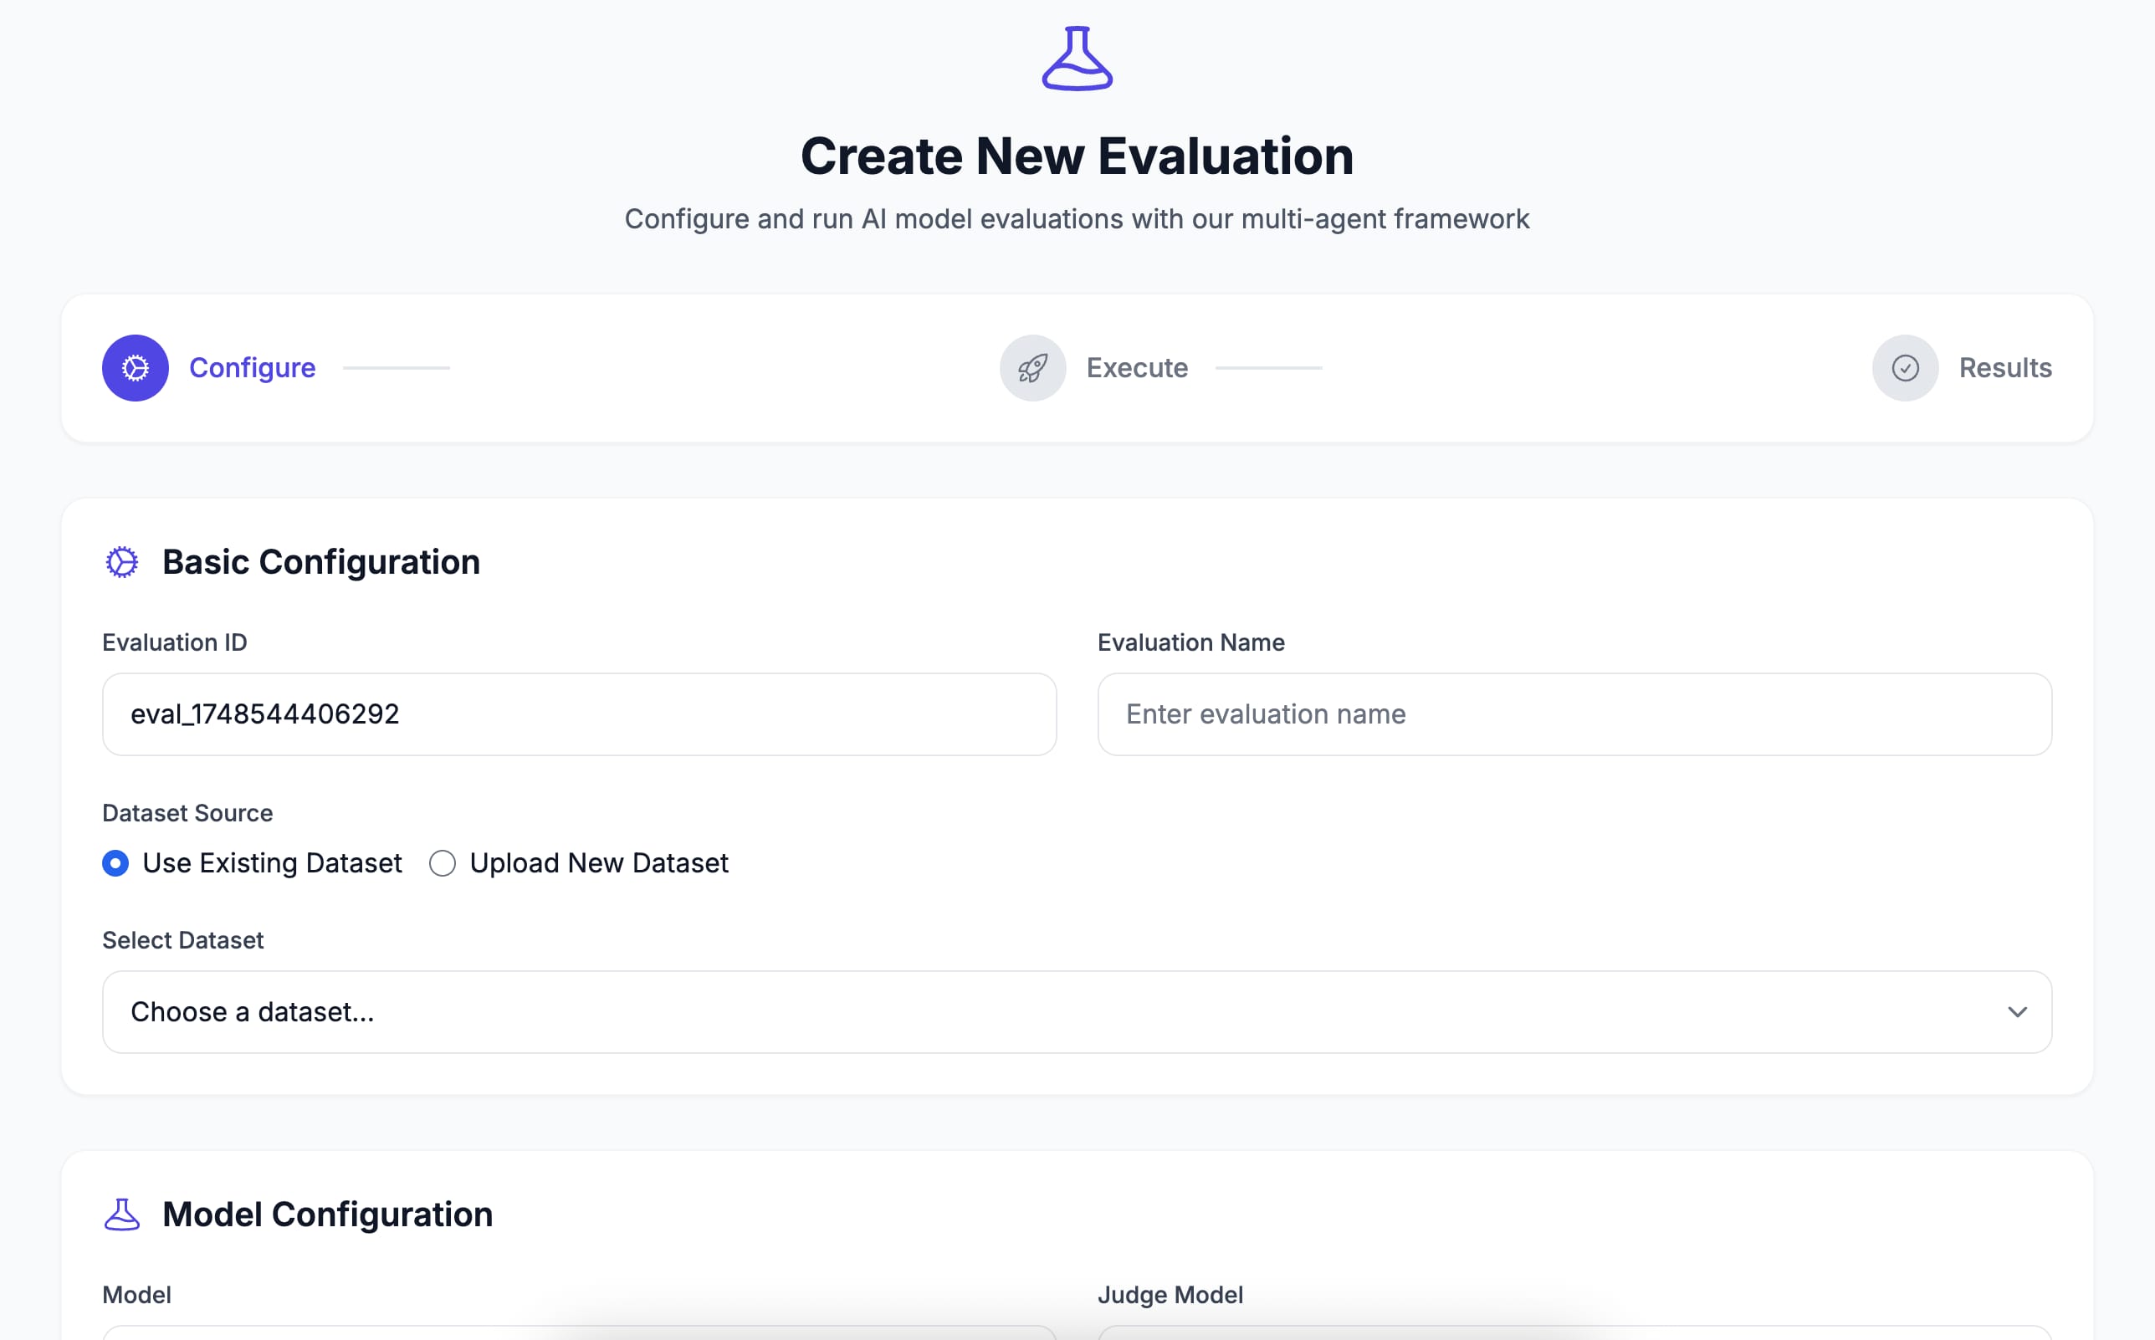The image size is (2155, 1340).
Task: Click the flask logo icon at top
Action: point(1077,59)
